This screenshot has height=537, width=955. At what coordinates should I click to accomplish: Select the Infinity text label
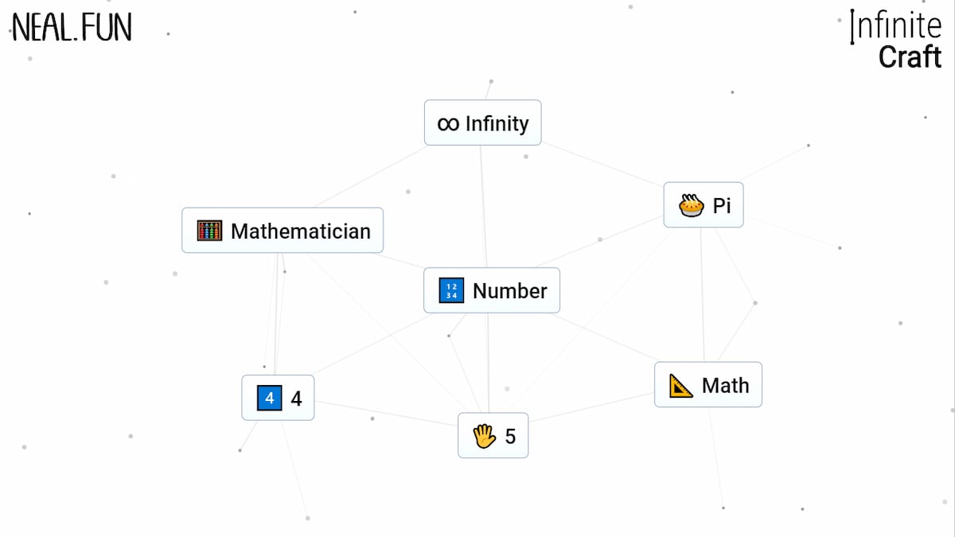[497, 123]
